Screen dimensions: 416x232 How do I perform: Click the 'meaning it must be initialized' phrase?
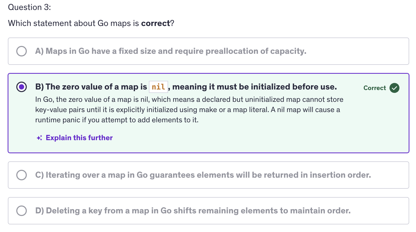(254, 87)
